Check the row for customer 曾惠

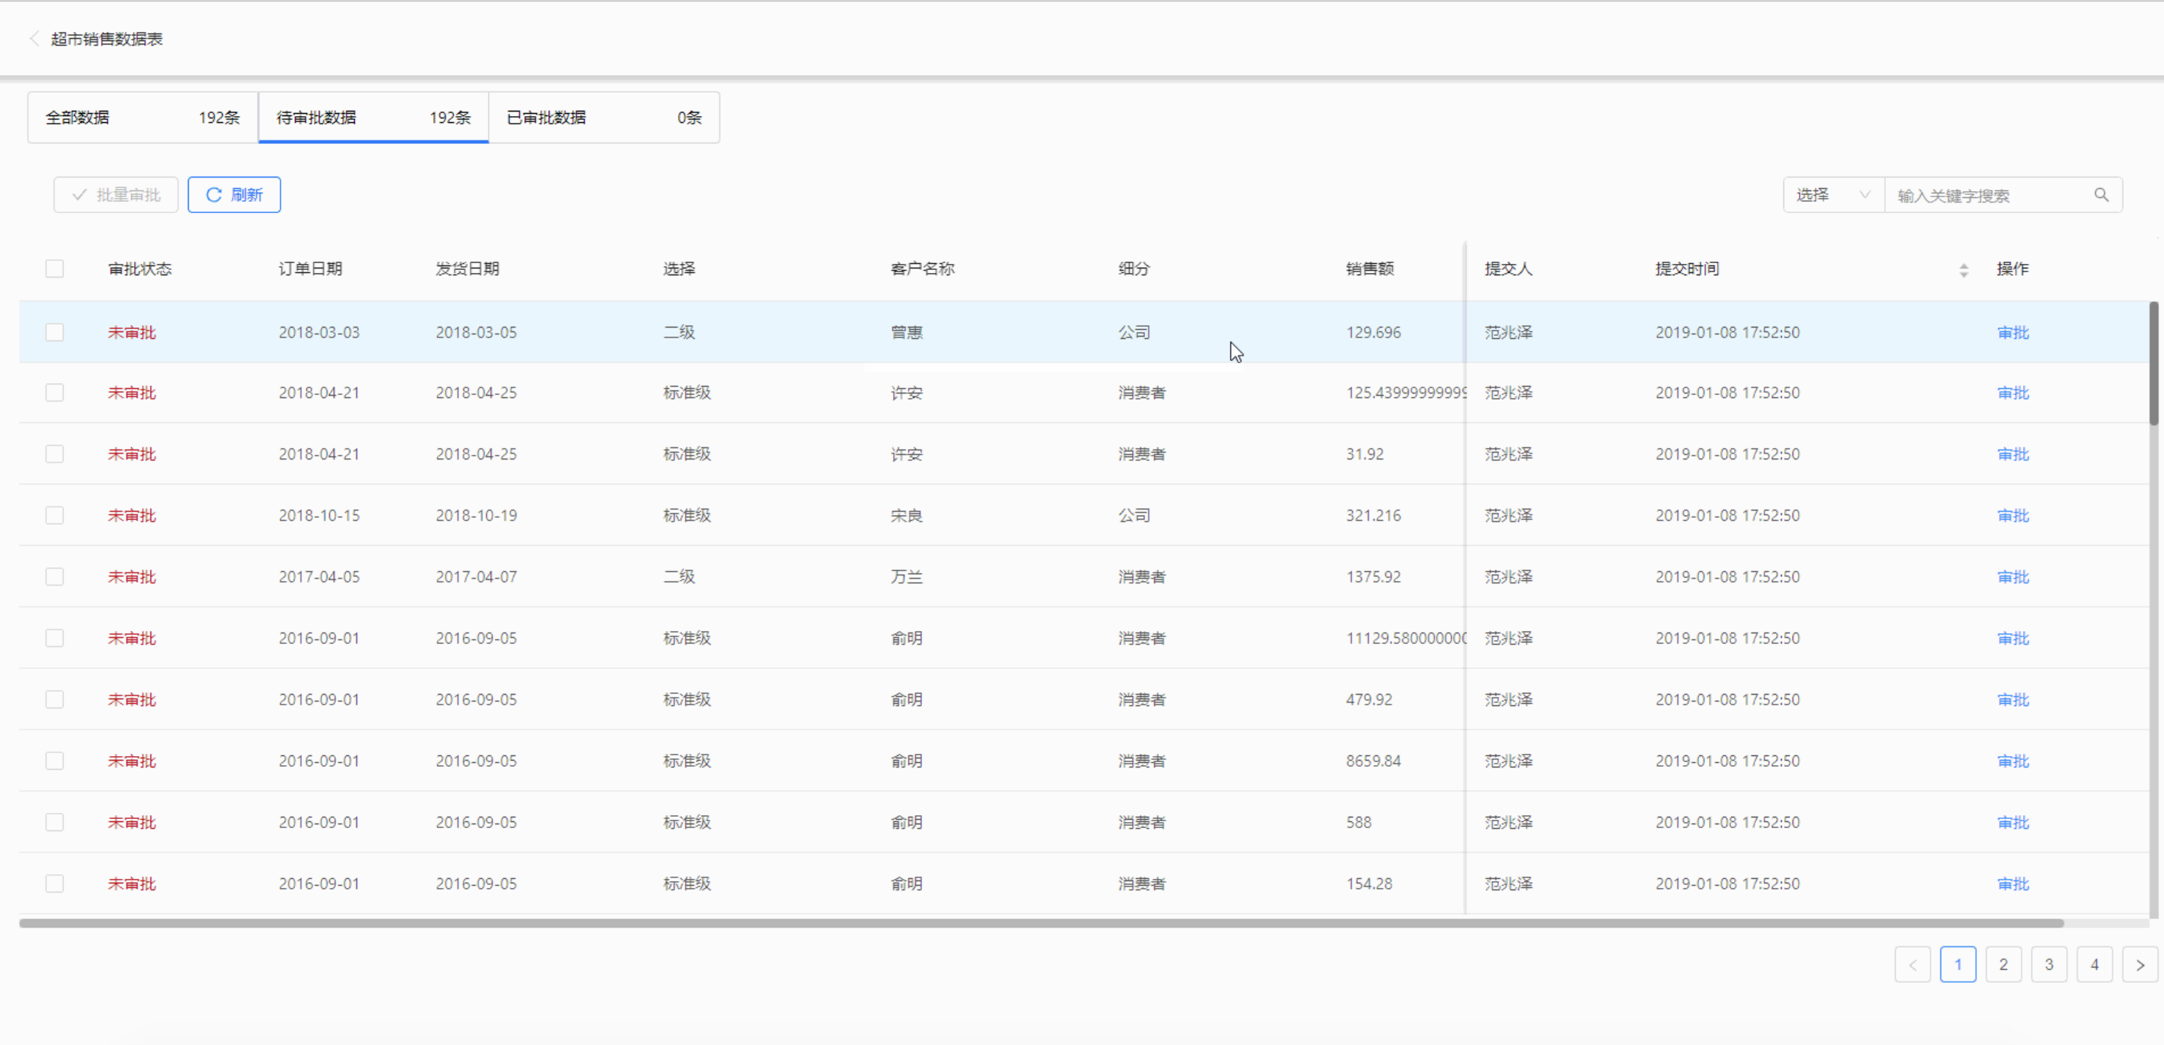tap(55, 332)
